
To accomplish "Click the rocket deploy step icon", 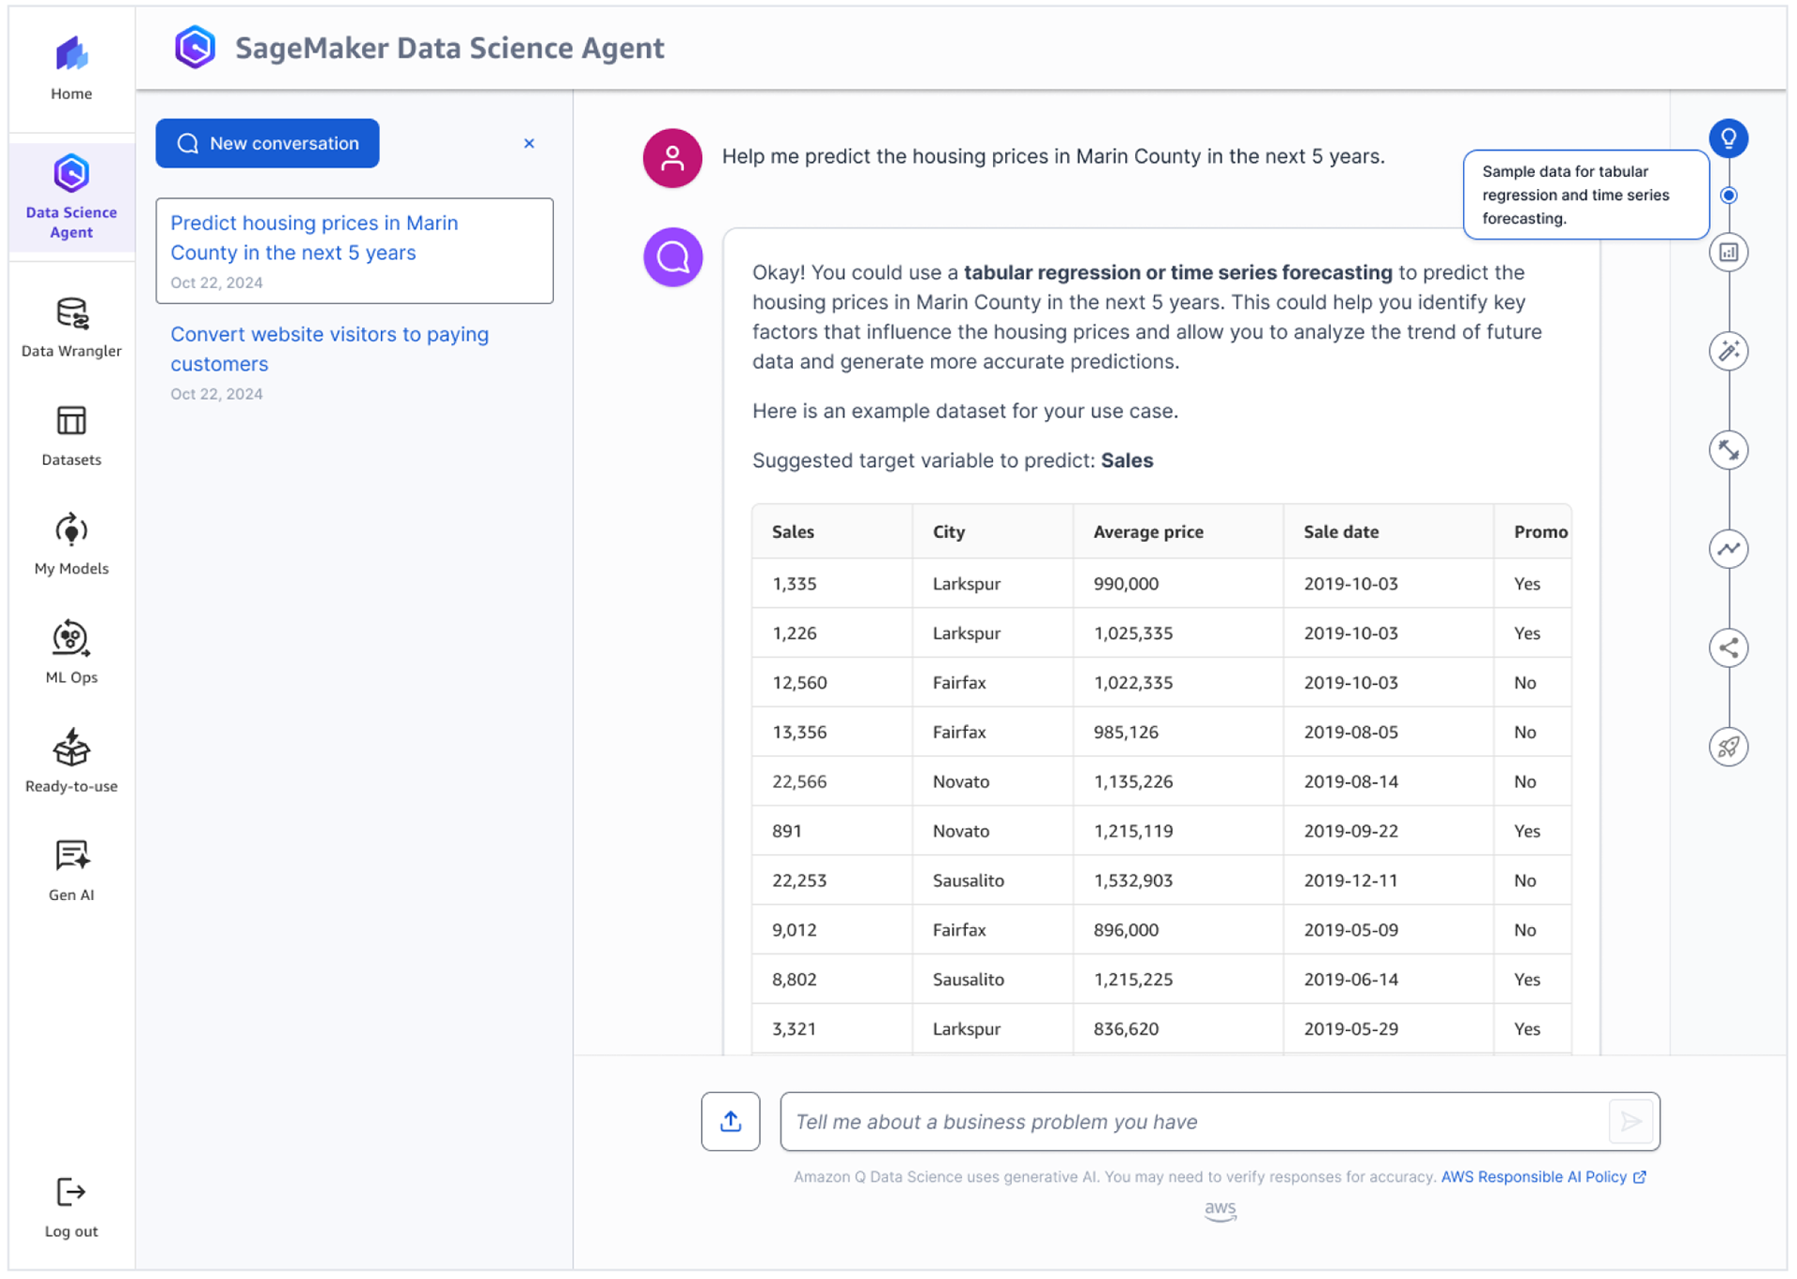I will coord(1728,747).
